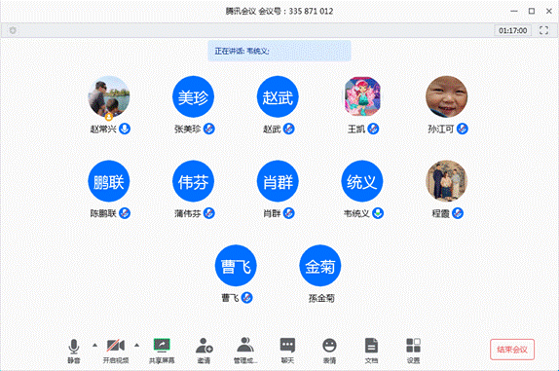559x371 pixels.
Task: Toggle microphone status beside 张美珍
Action: 209,129
